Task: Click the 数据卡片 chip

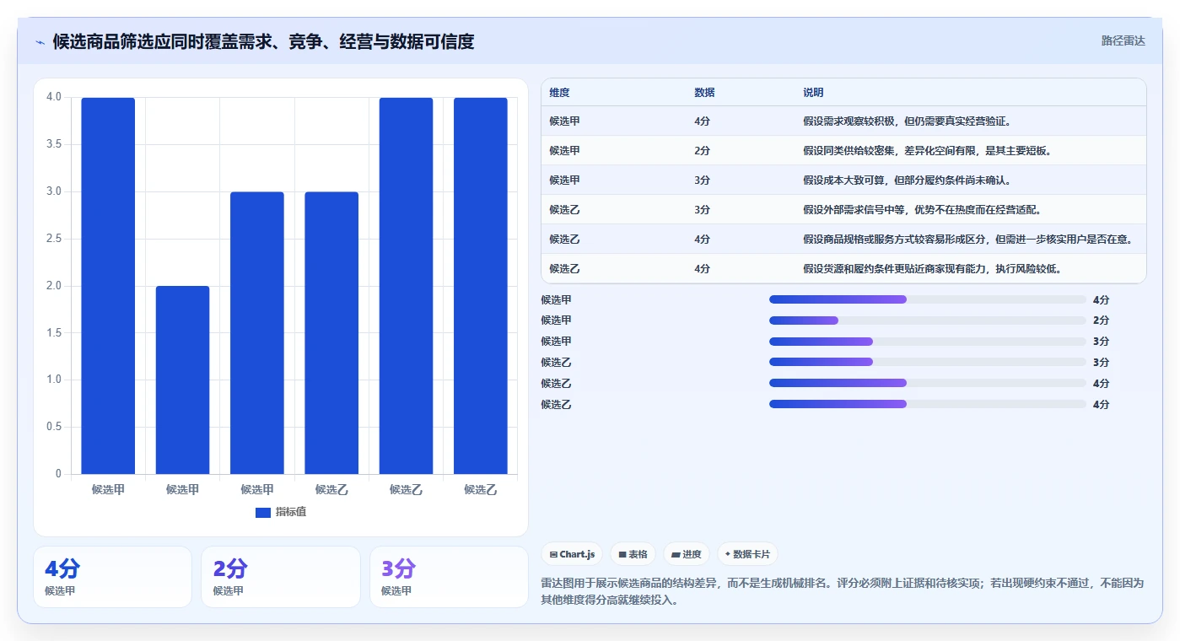Action: point(747,554)
